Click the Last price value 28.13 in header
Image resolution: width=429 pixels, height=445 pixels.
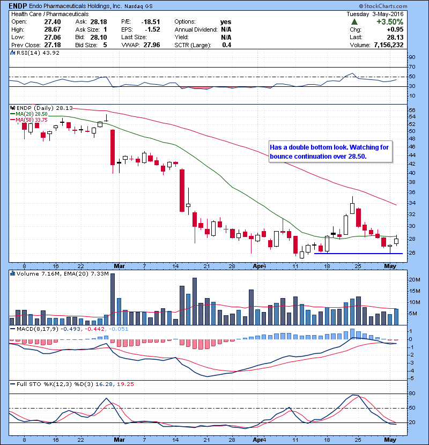tap(395, 37)
